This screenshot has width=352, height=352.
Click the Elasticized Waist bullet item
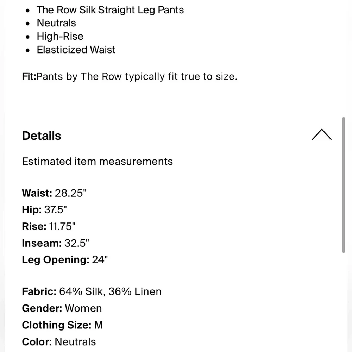(76, 50)
